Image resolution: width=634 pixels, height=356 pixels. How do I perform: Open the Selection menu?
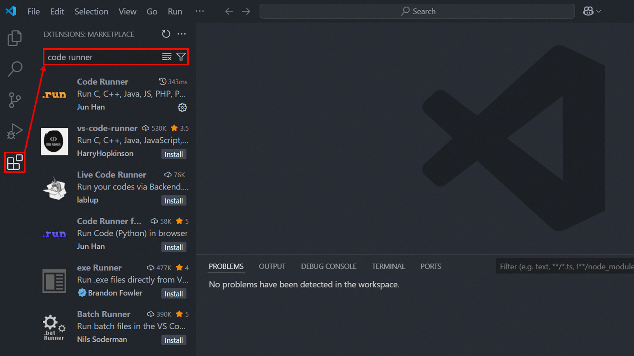pyautogui.click(x=91, y=12)
